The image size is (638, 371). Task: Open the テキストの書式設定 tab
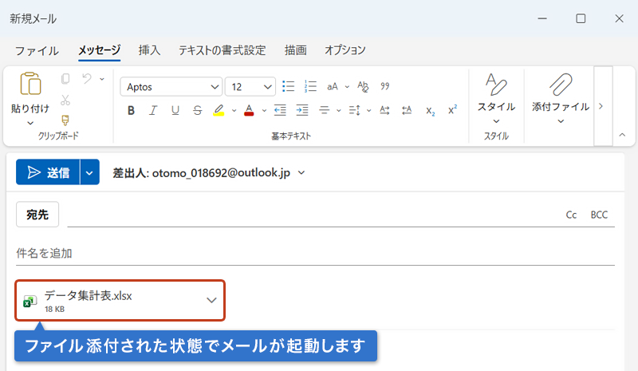click(223, 50)
